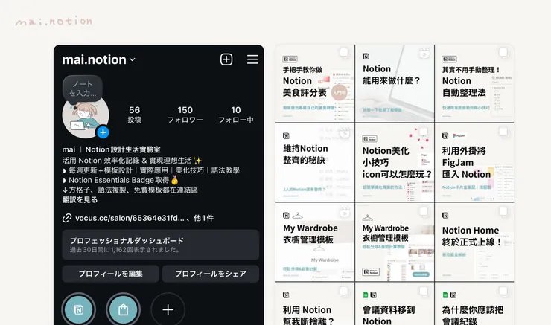Open the mai.notion account switcher dropdown
This screenshot has width=551, height=325.
pyautogui.click(x=98, y=59)
